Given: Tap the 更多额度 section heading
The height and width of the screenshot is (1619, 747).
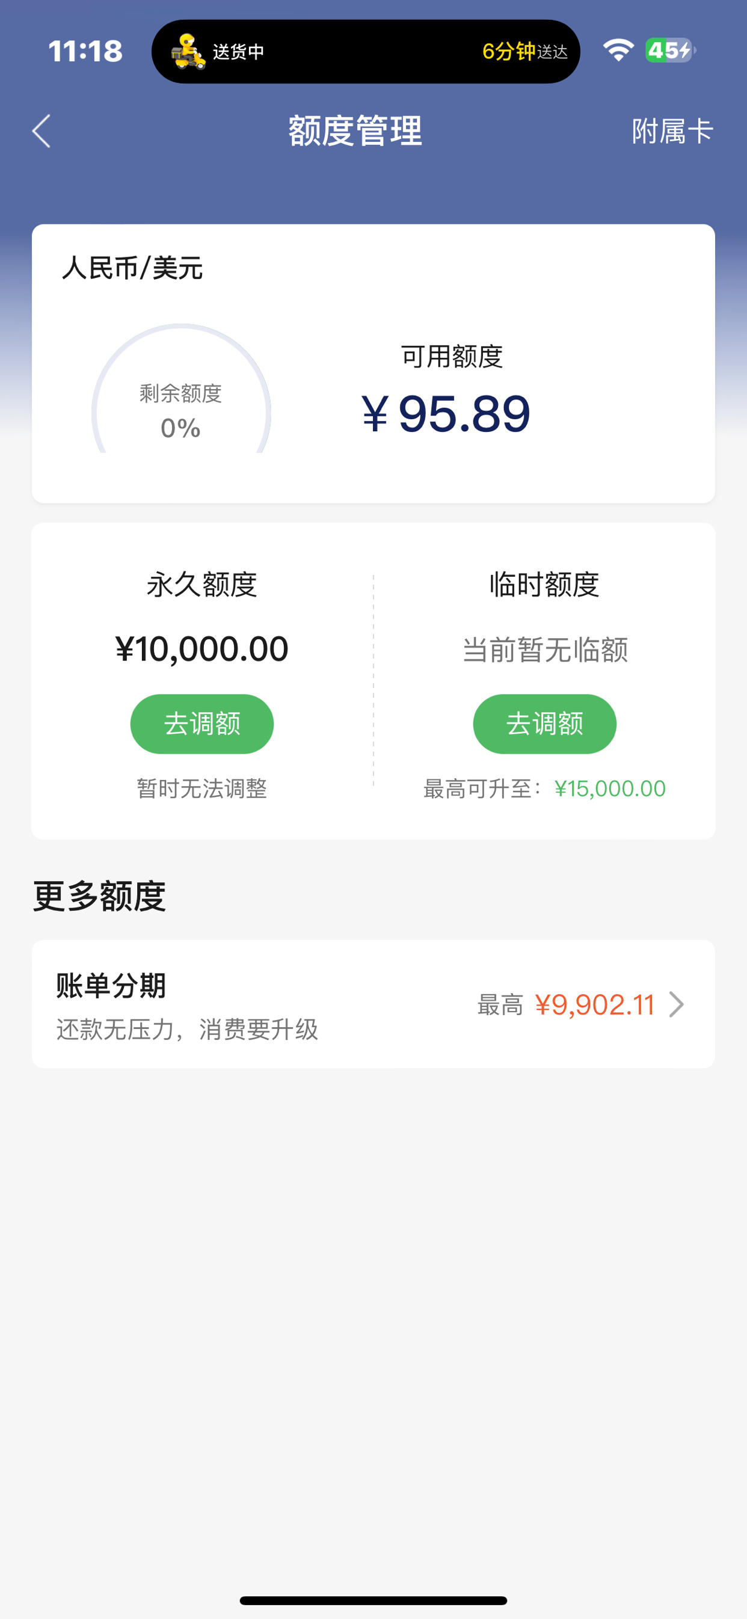Looking at the screenshot, I should pyautogui.click(x=99, y=896).
